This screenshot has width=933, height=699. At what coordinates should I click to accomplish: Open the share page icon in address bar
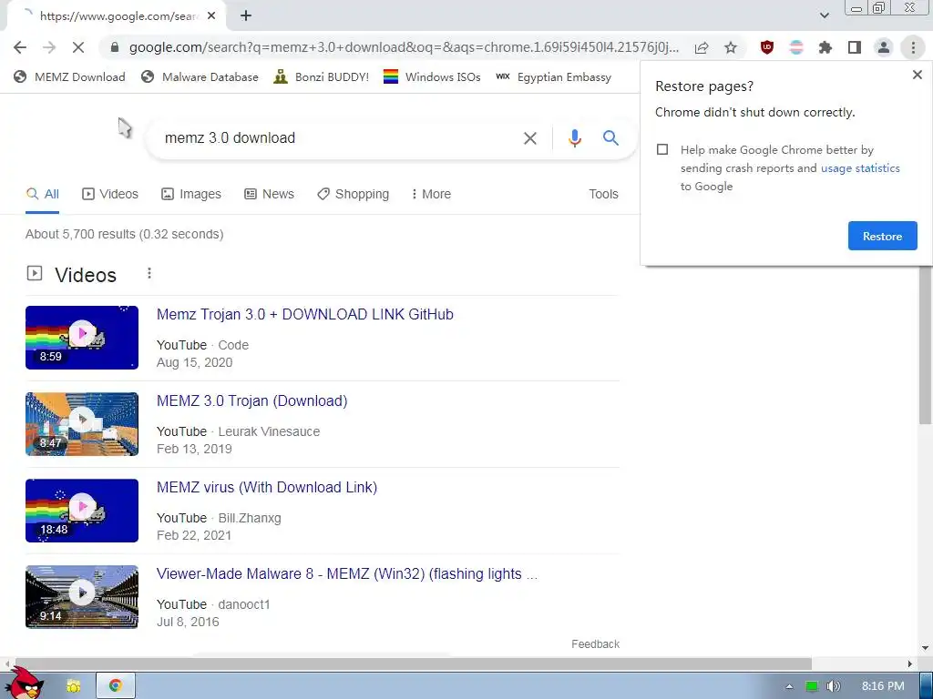pyautogui.click(x=702, y=47)
